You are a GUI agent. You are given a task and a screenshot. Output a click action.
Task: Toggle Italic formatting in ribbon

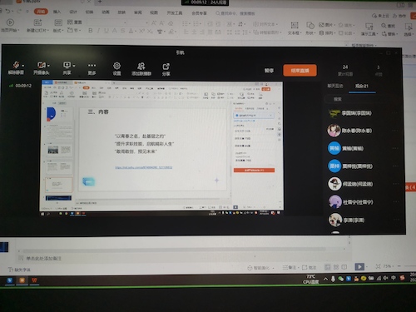click(98, 31)
